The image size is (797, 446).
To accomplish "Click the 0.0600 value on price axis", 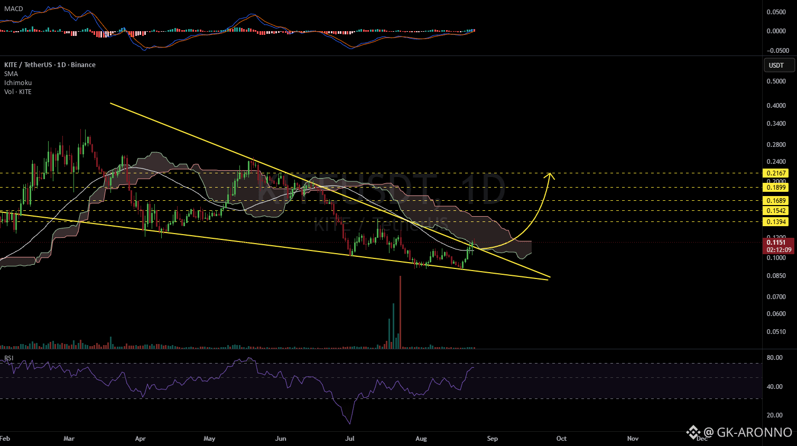I will point(776,314).
